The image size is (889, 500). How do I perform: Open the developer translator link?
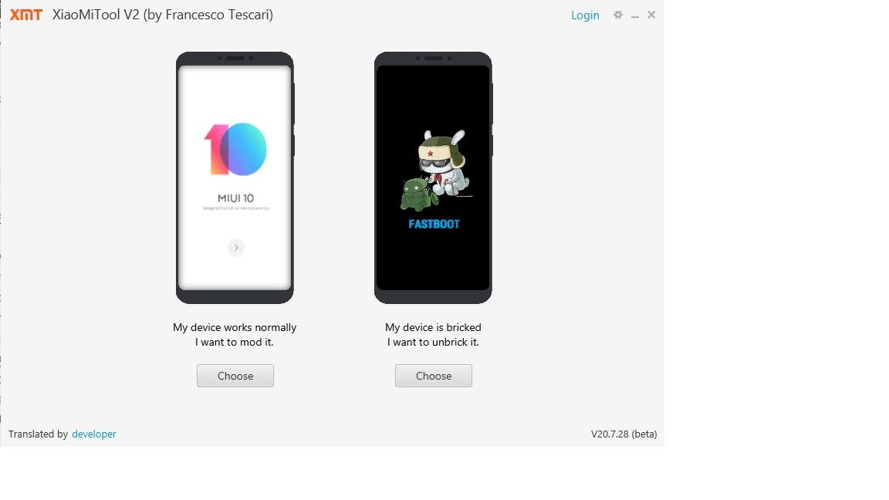point(93,434)
